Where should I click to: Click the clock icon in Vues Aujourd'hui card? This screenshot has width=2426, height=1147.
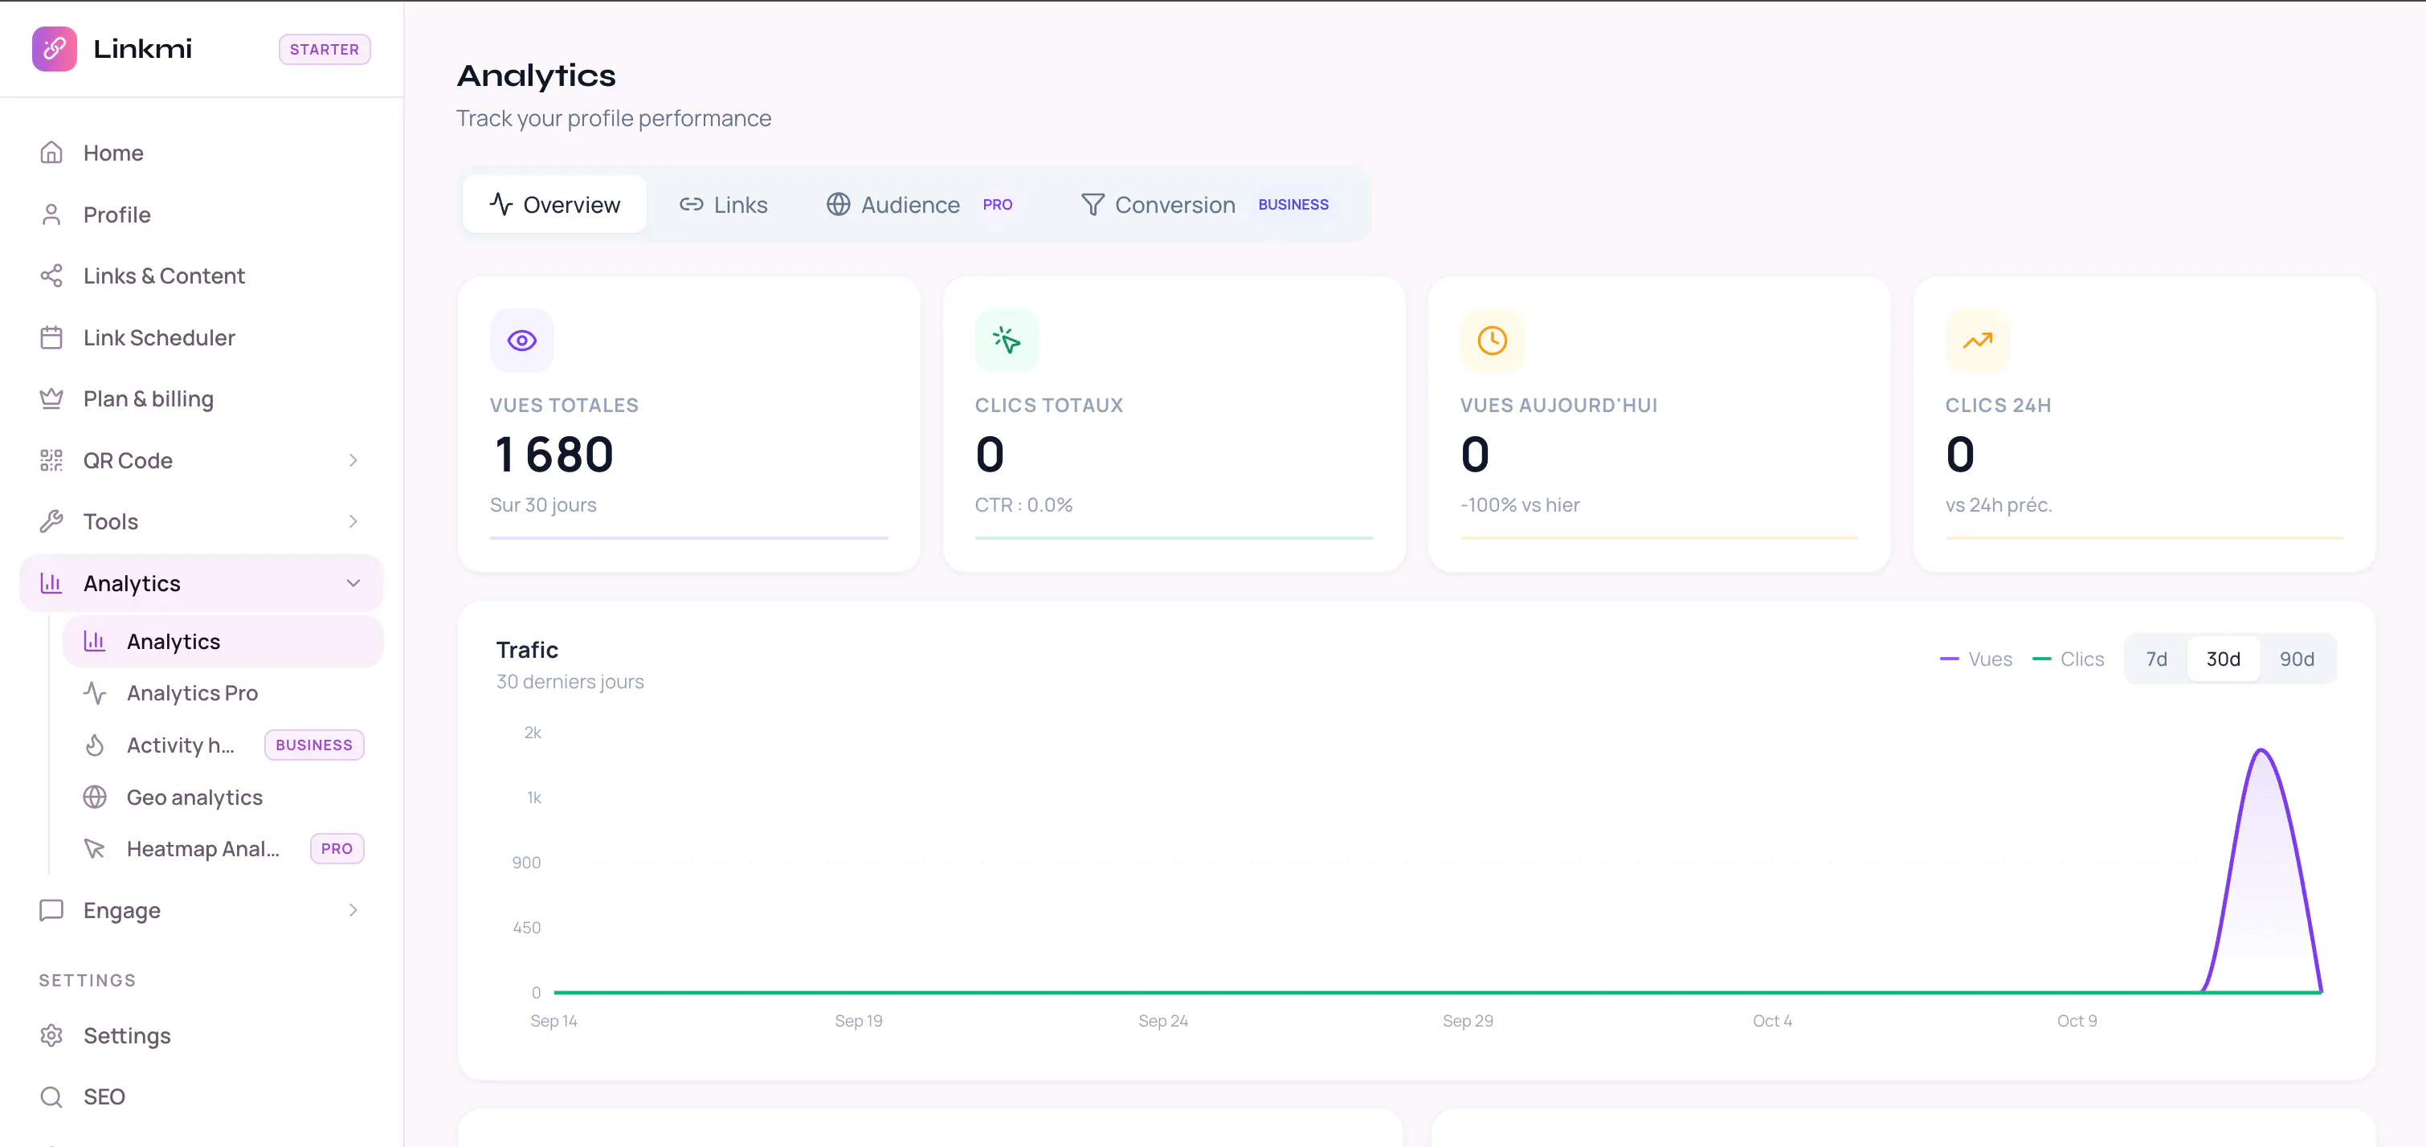tap(1492, 340)
